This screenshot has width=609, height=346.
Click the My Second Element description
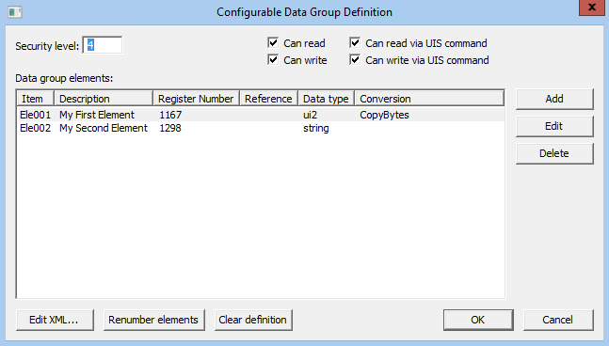(104, 128)
